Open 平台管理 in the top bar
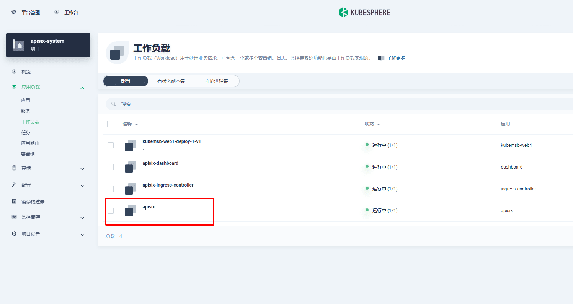Viewport: 573px width, 304px height. click(31, 12)
